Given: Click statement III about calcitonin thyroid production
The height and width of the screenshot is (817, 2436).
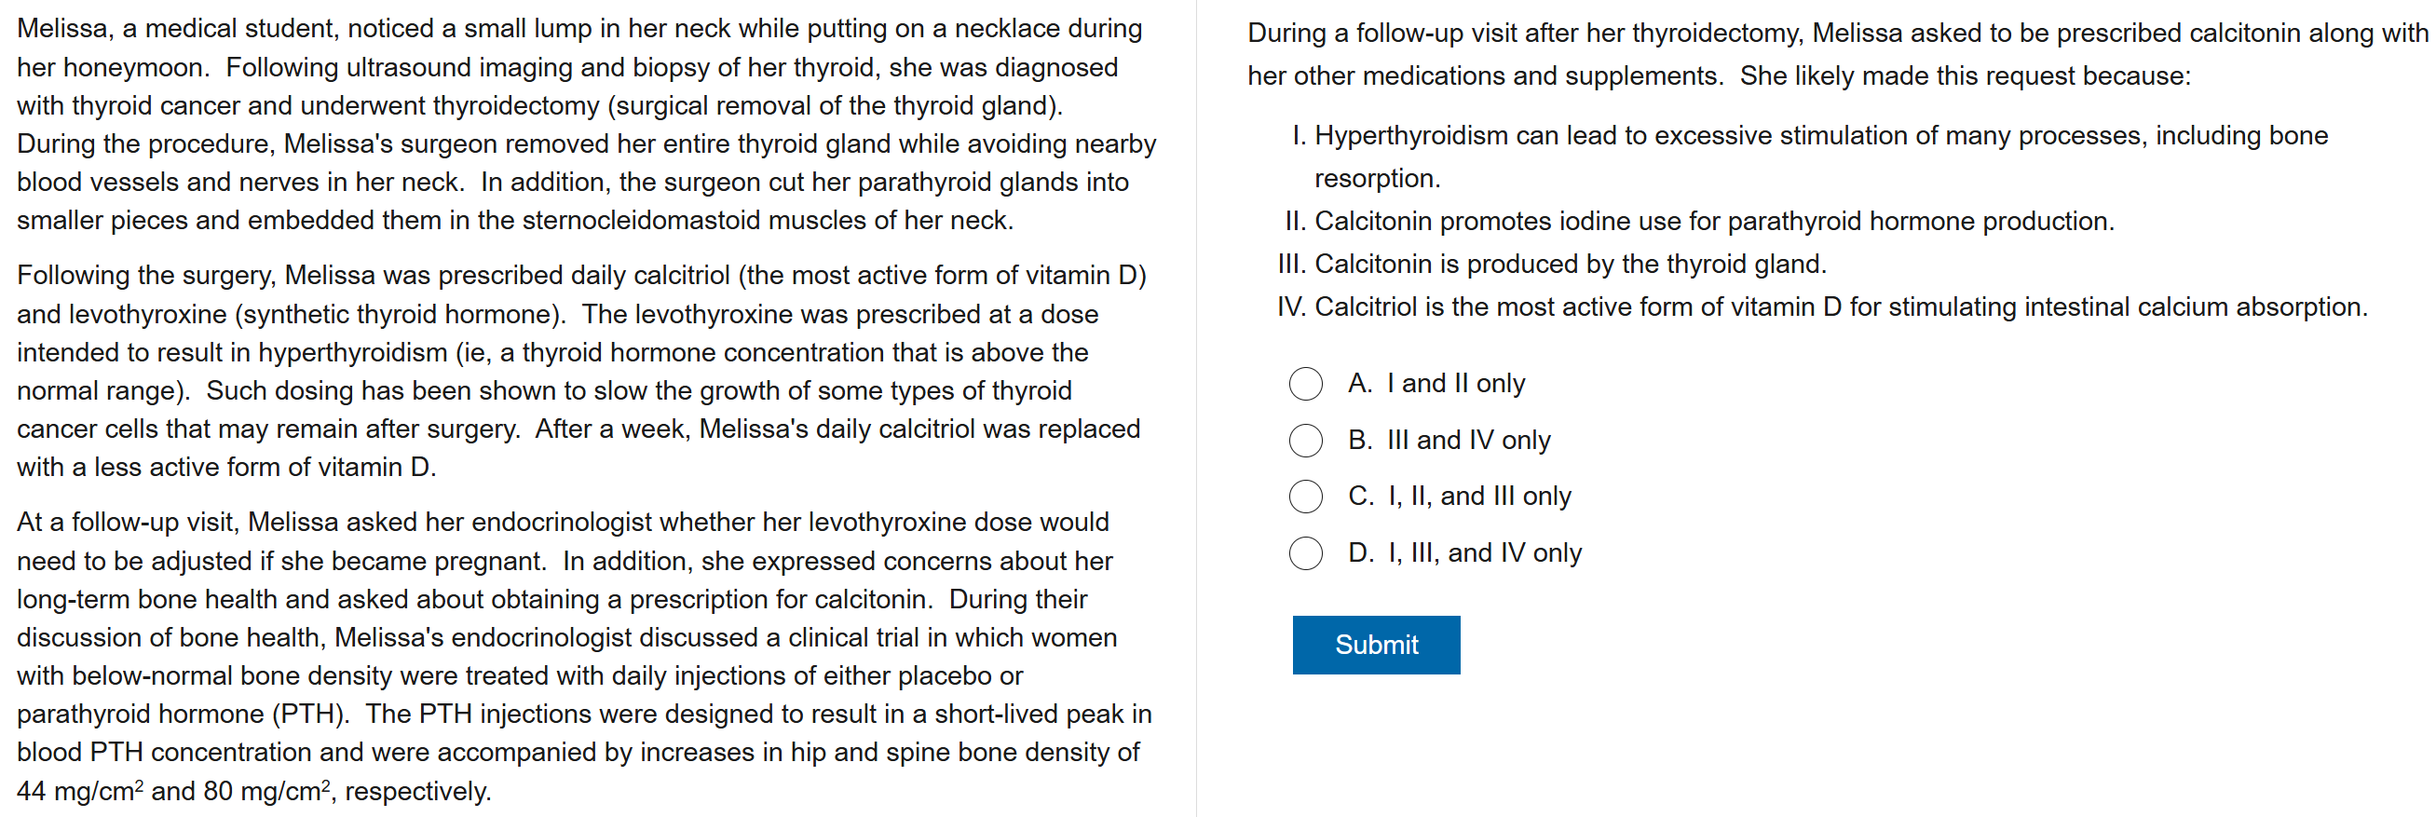Looking at the screenshot, I should (1570, 265).
